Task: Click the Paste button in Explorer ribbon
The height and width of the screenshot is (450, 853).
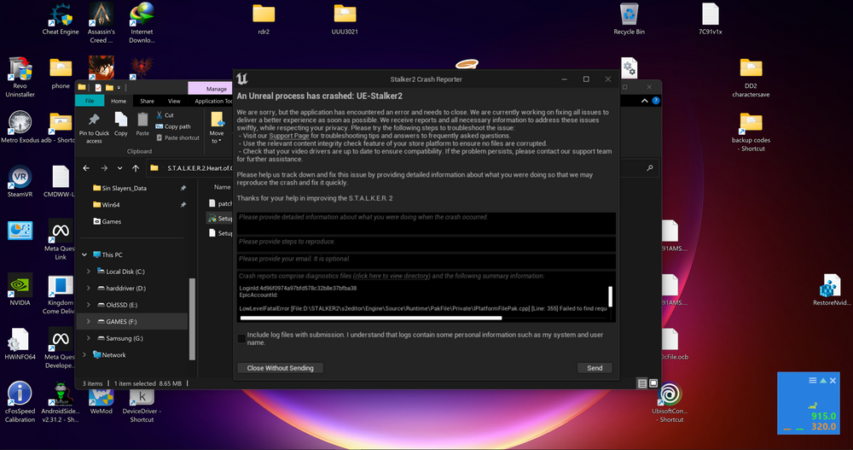Action: (142, 124)
